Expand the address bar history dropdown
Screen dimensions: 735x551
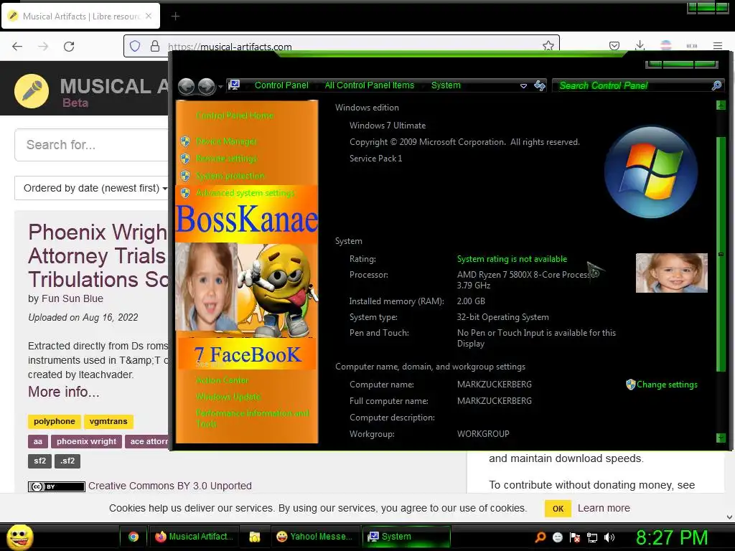click(x=523, y=86)
